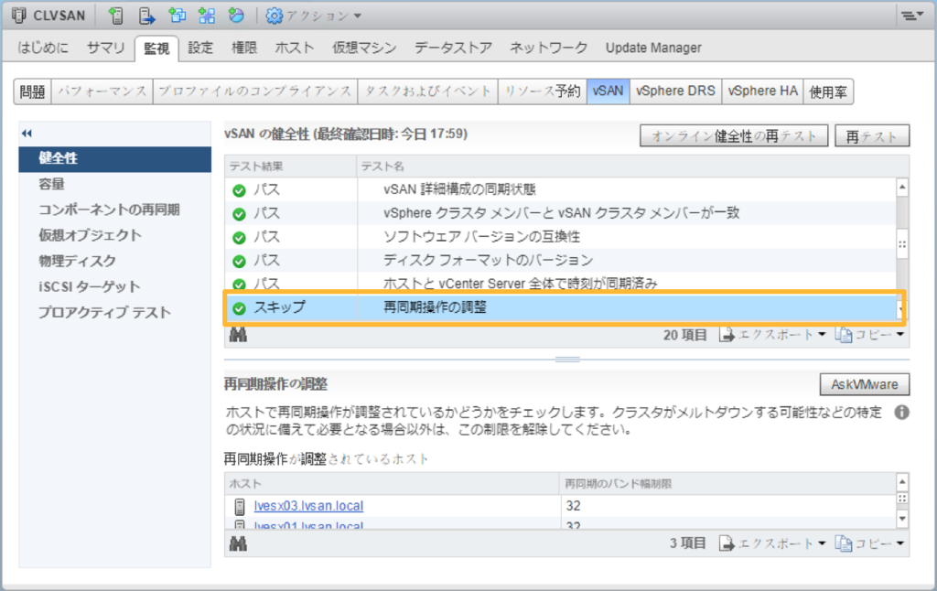Select the ソフトウェア バージョンの互換性 test row

(561, 237)
